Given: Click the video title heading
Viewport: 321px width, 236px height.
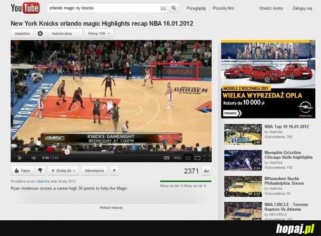Looking at the screenshot, I should [102, 24].
